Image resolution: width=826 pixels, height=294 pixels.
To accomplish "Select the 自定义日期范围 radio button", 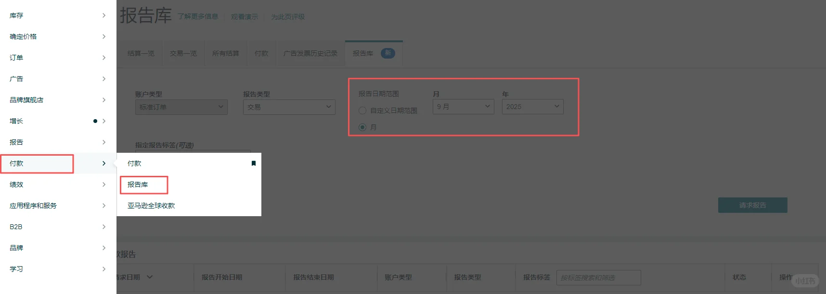I will [x=362, y=110].
